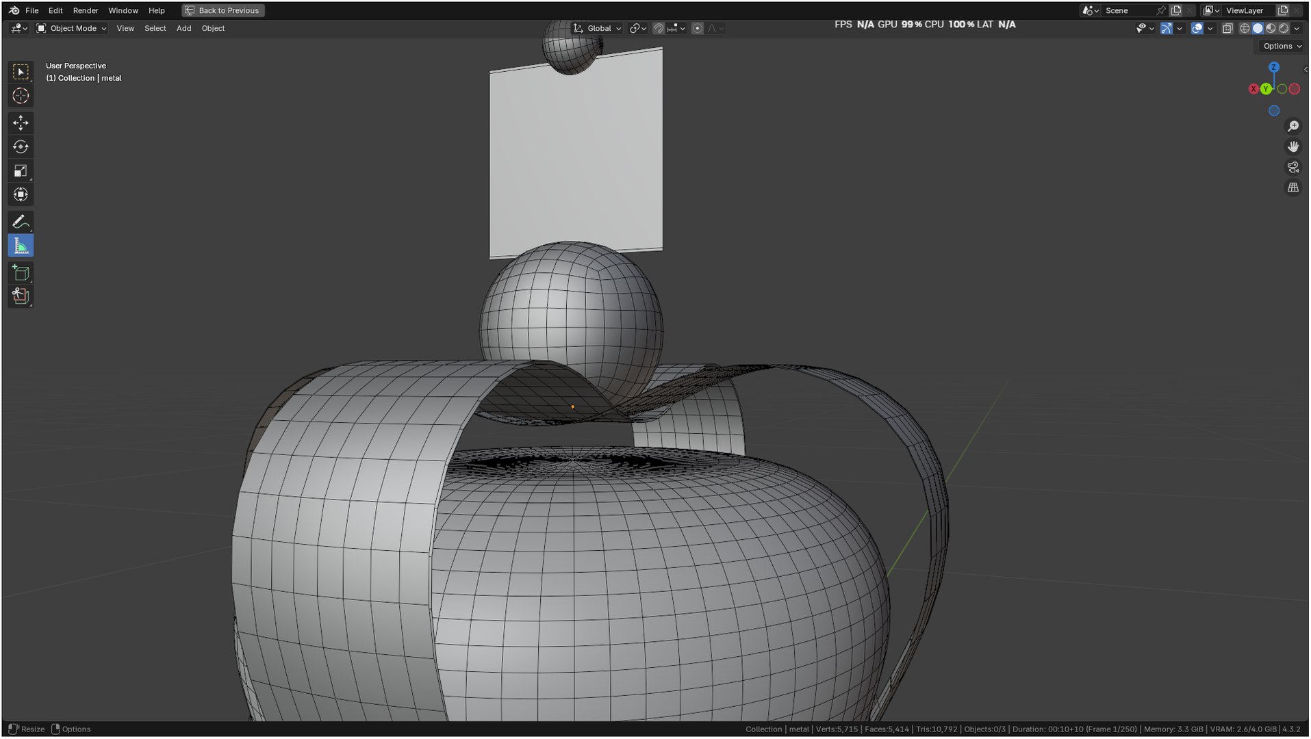Click the Back to Previous button
This screenshot has width=1311, height=739.
[x=223, y=10]
